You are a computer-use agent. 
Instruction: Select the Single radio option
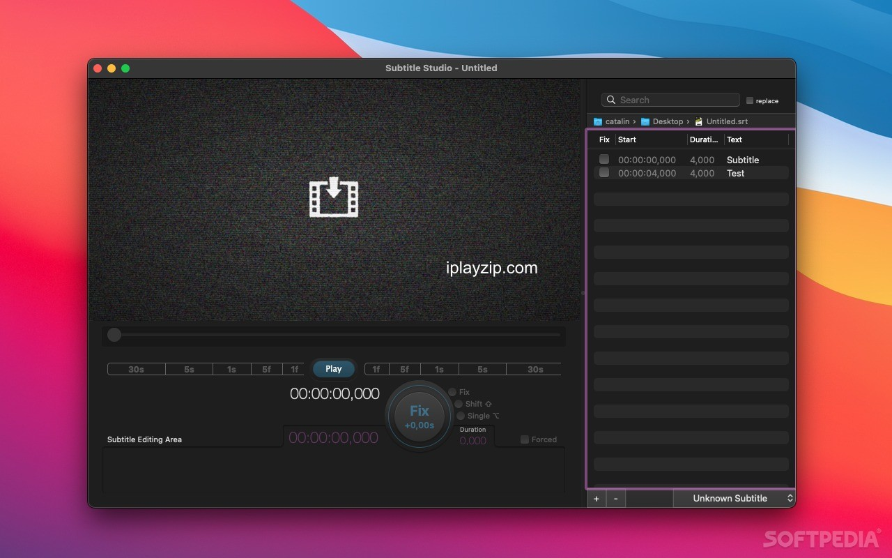tap(461, 416)
